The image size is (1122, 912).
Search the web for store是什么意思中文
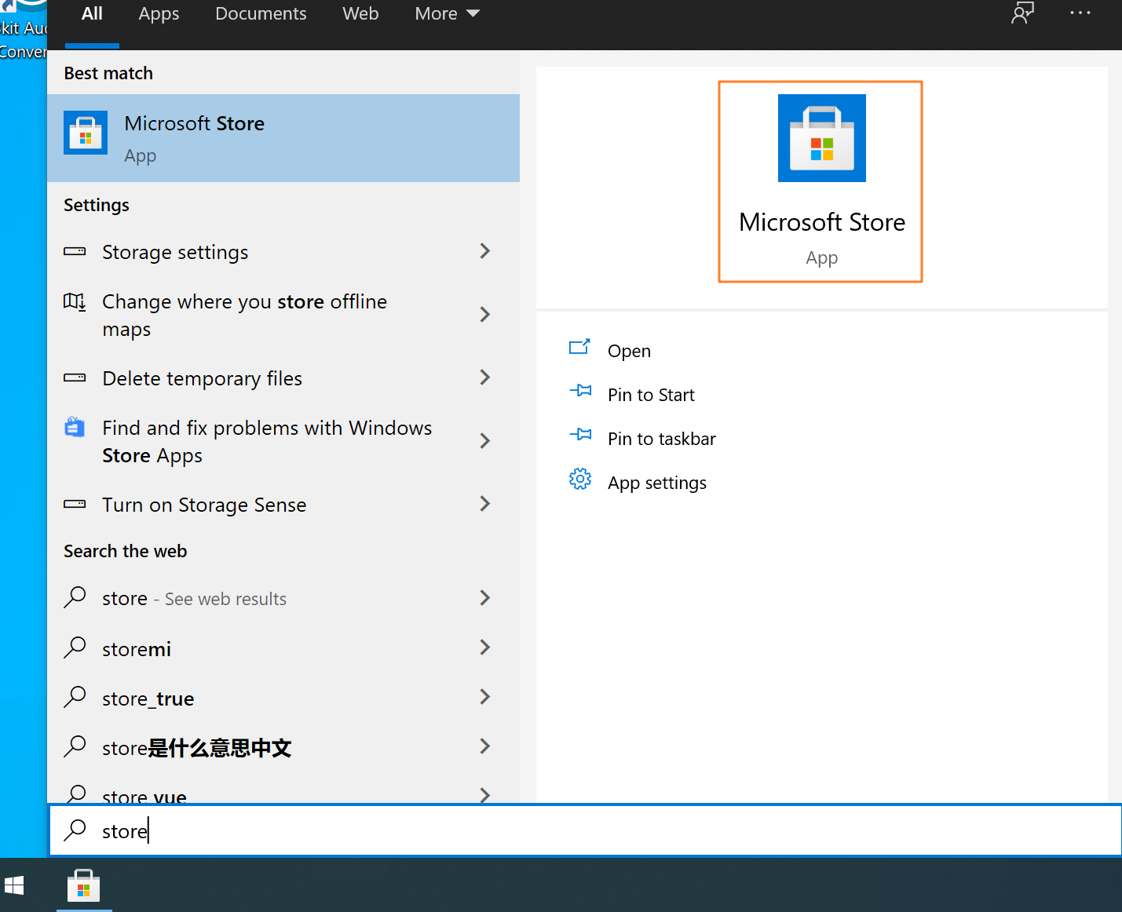coord(283,747)
